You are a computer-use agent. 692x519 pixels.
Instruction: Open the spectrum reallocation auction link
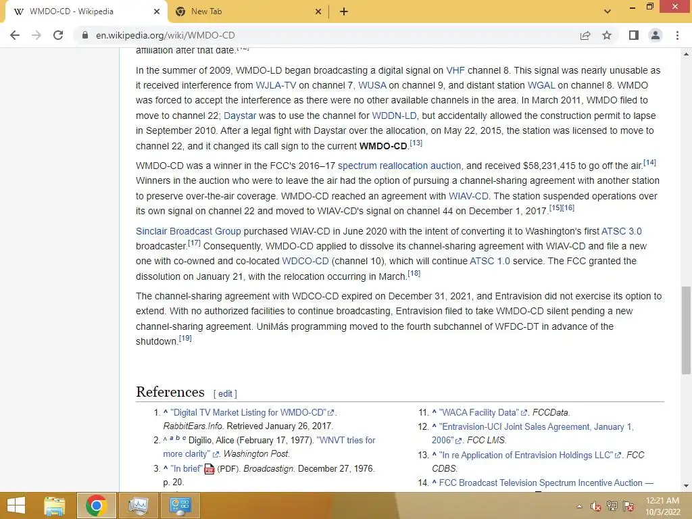(399, 166)
